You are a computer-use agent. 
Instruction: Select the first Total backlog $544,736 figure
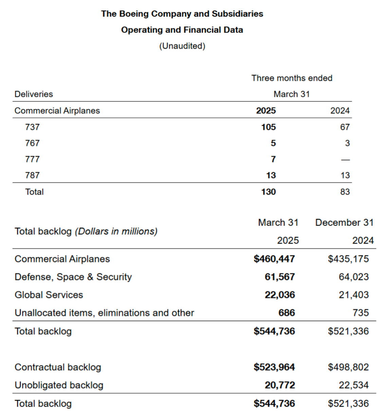pyautogui.click(x=274, y=331)
